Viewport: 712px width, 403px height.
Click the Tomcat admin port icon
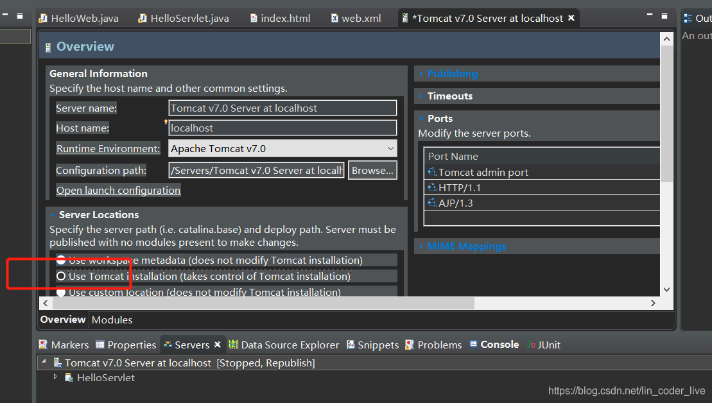[x=432, y=172]
